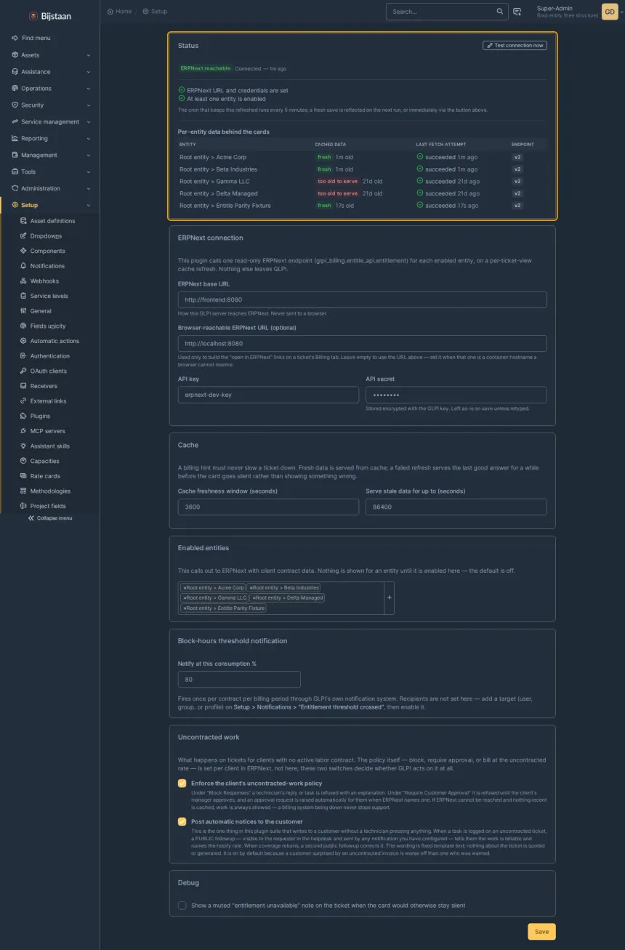
Task: Open the GD user avatar menu
Action: pos(609,12)
